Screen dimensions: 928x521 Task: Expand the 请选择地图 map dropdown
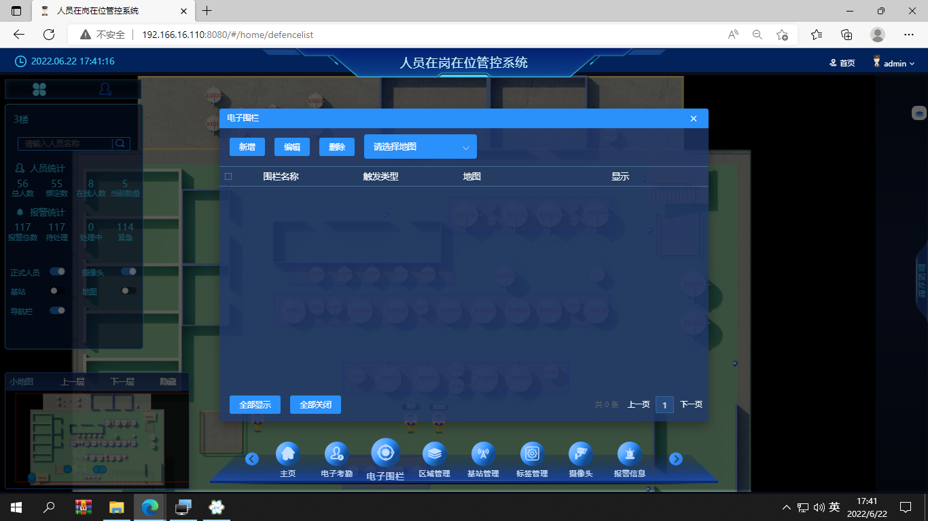point(421,147)
